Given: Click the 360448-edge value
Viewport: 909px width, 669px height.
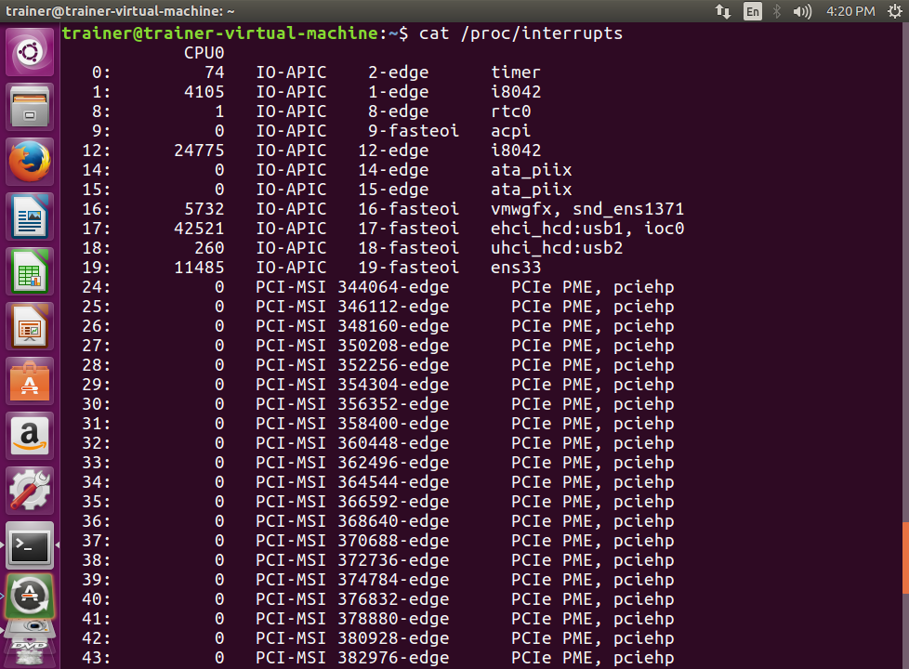Looking at the screenshot, I should coord(393,443).
